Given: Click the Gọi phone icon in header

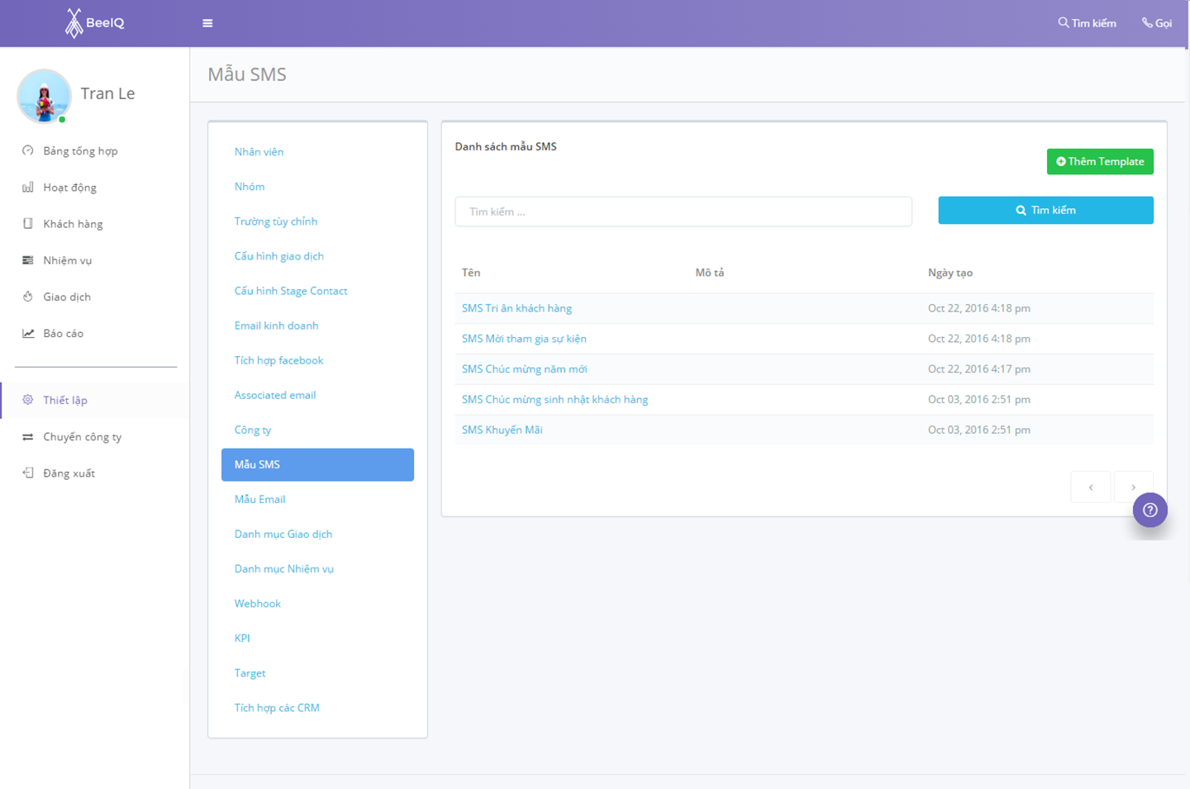Looking at the screenshot, I should point(1147,23).
